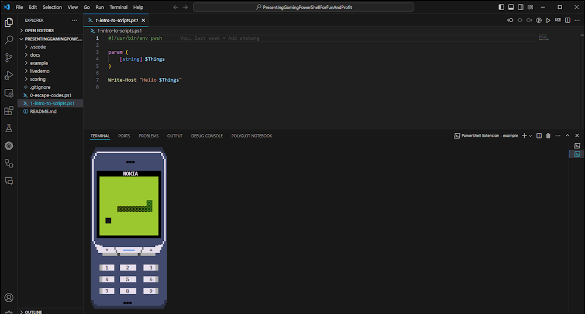The height and width of the screenshot is (314, 585).
Task: Go back using the left arrow button
Action: coord(175,7)
